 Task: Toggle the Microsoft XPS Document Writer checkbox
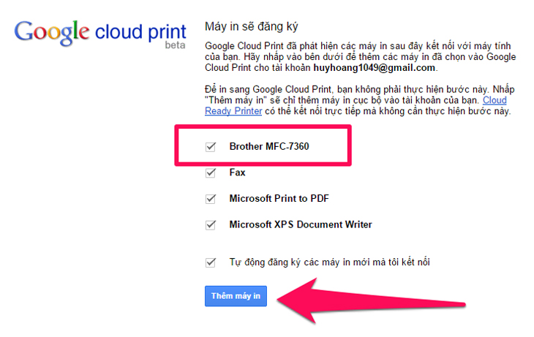tap(211, 224)
